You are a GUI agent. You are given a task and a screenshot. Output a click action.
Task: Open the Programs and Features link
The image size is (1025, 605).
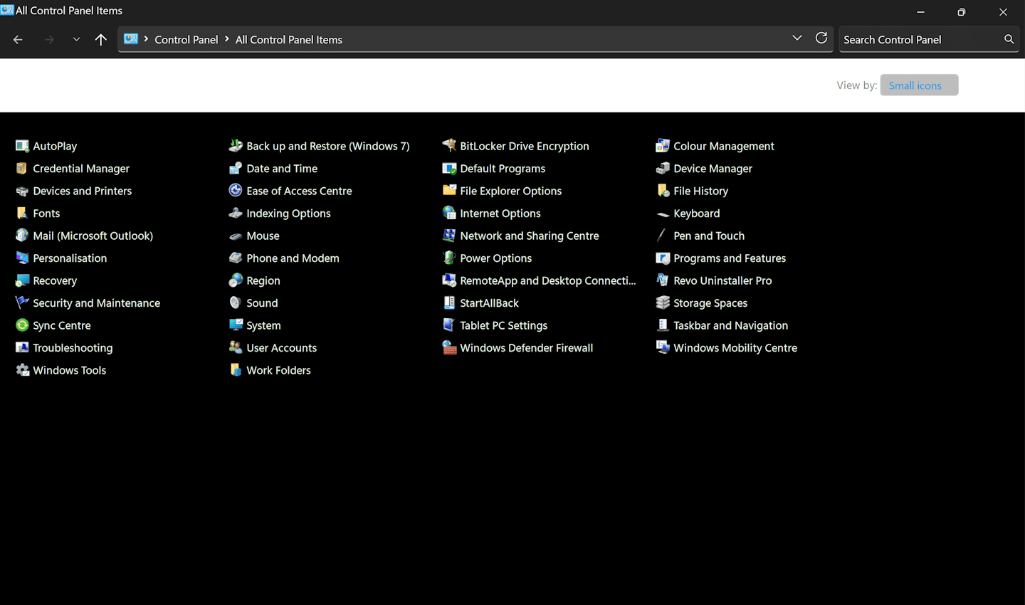coord(729,258)
